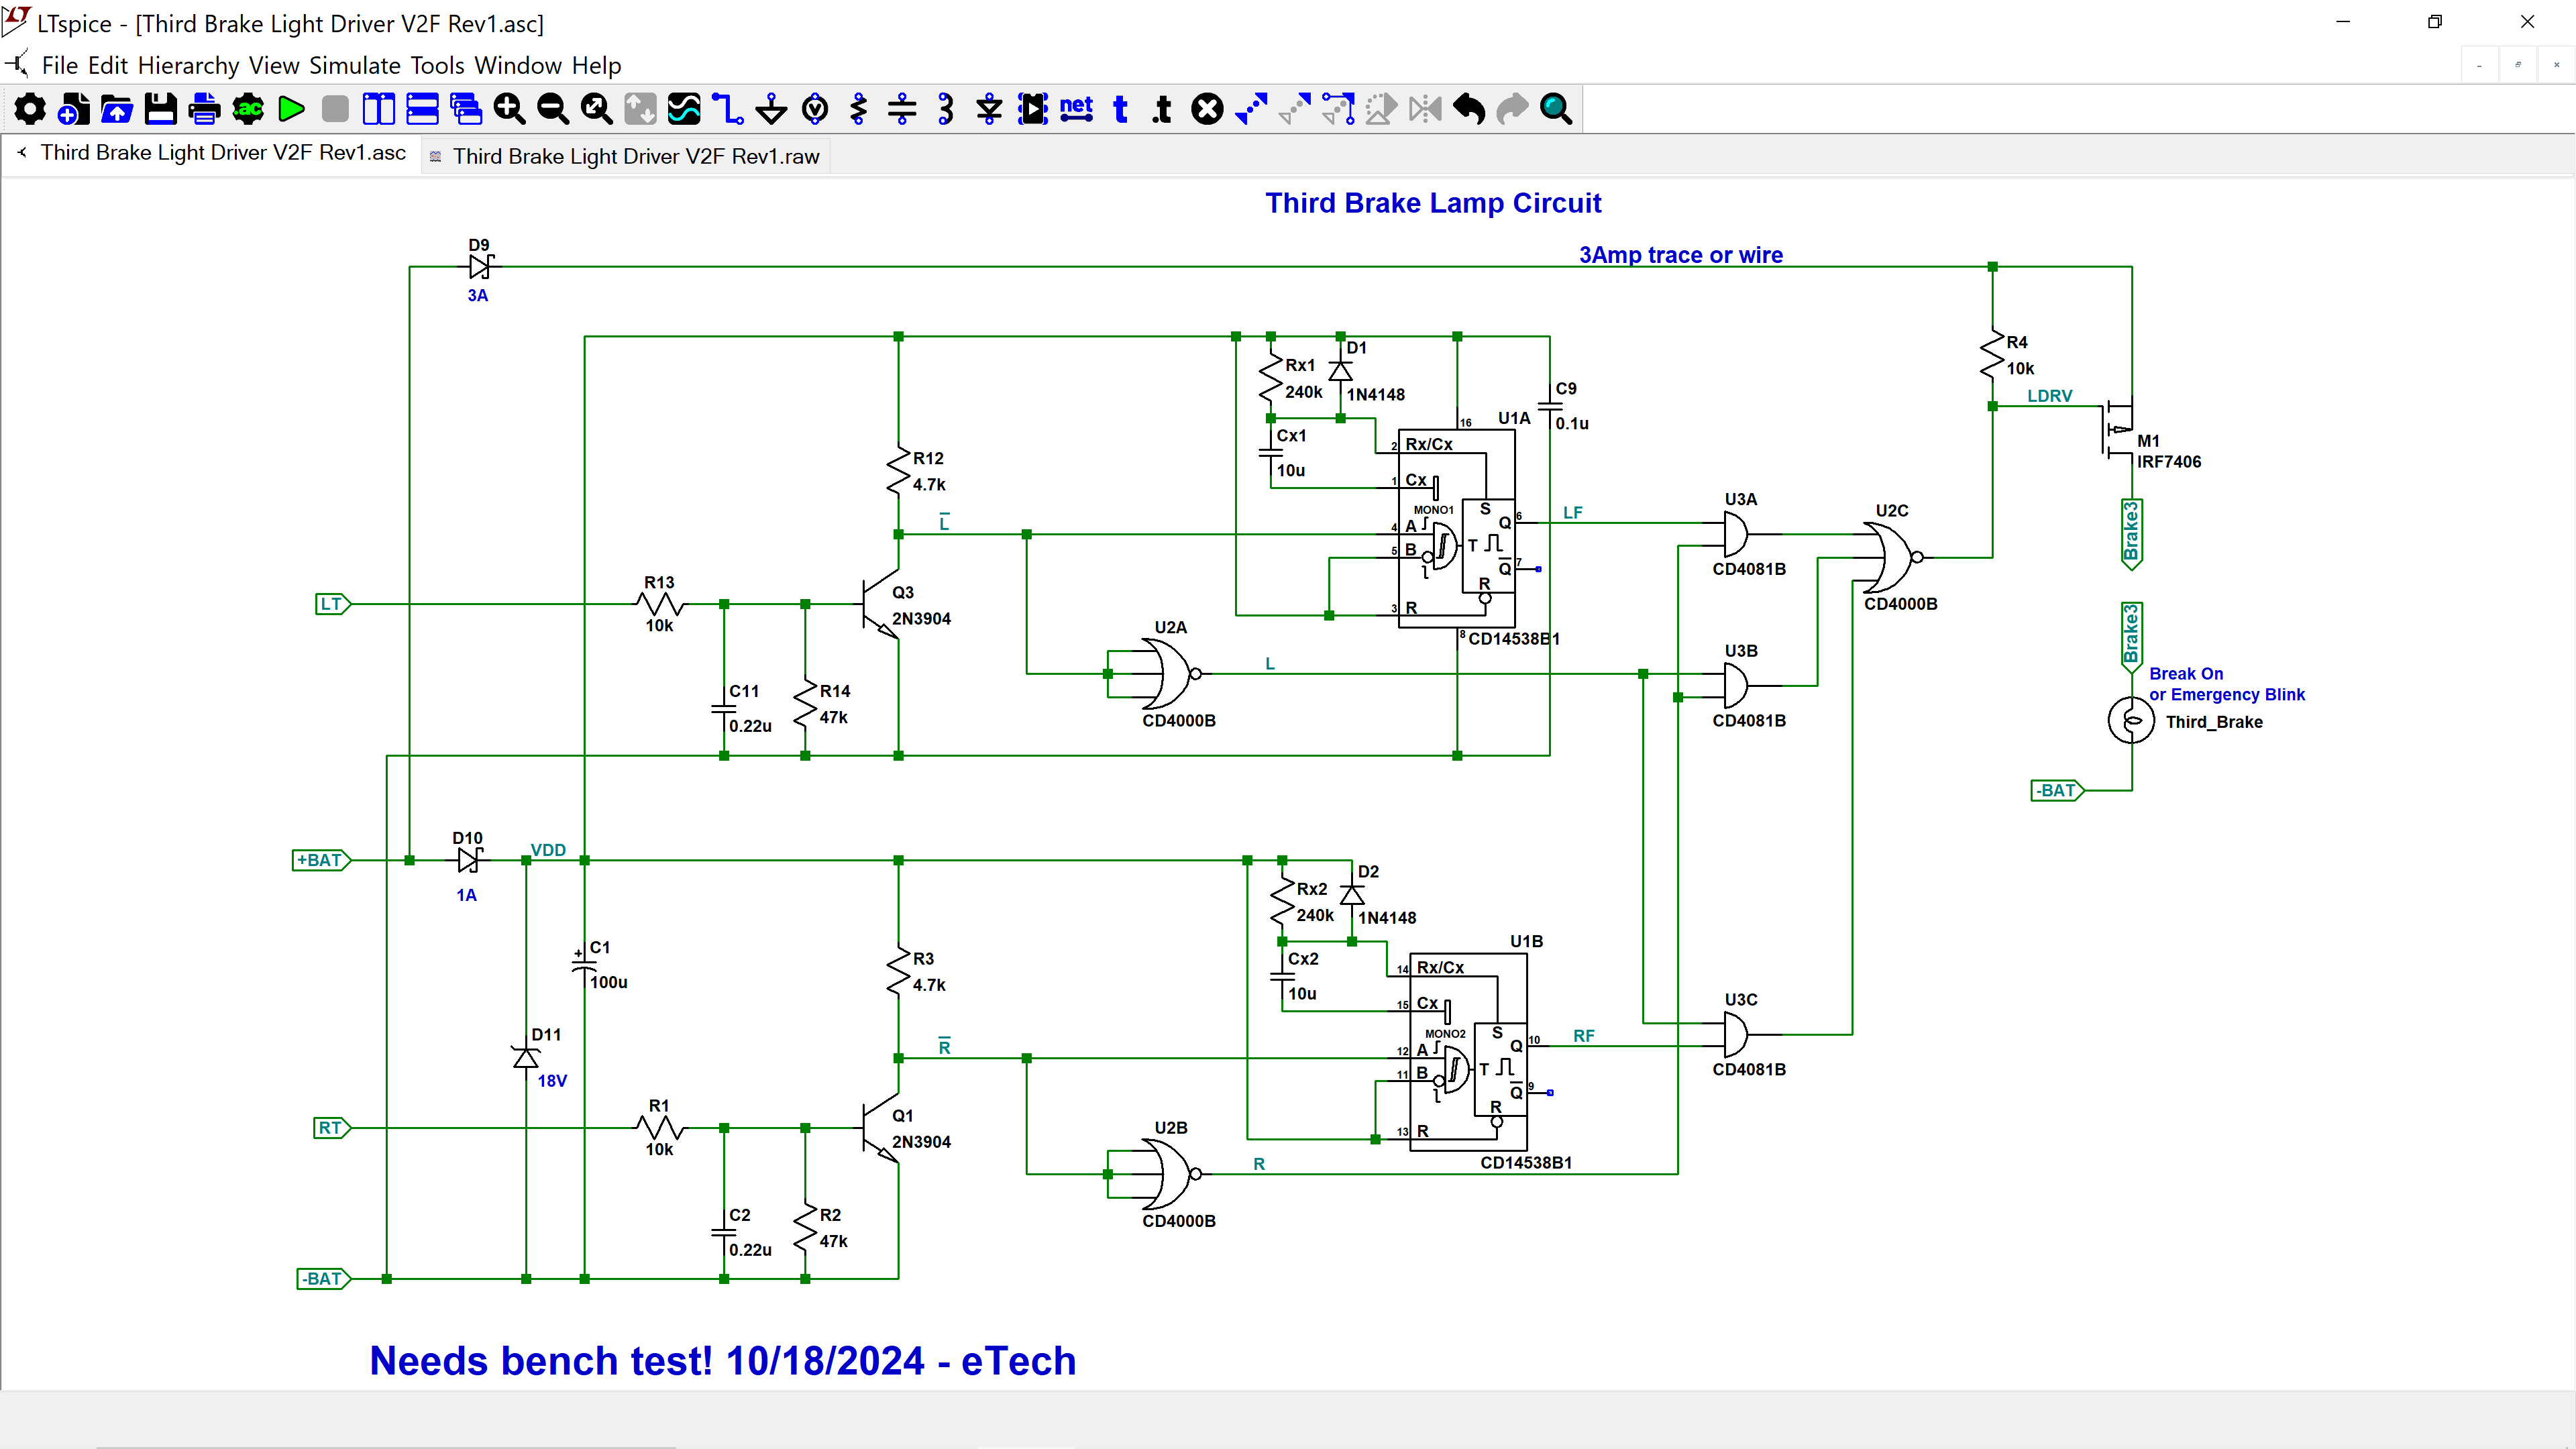The width and height of the screenshot is (2576, 1449).
Task: Zoom out of the schematic
Action: (x=553, y=109)
